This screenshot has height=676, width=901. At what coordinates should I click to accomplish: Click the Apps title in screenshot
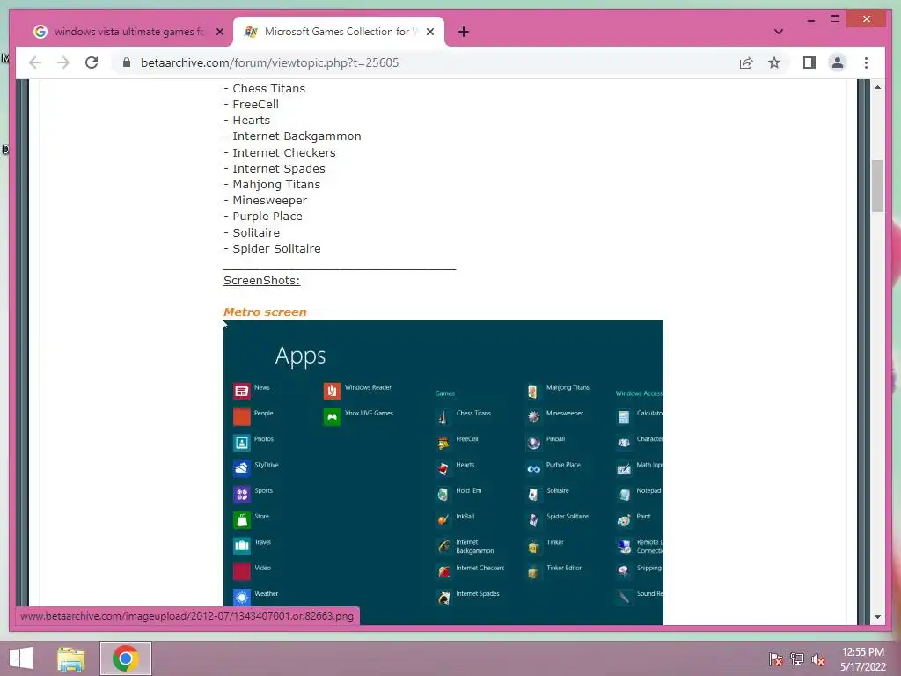[300, 356]
